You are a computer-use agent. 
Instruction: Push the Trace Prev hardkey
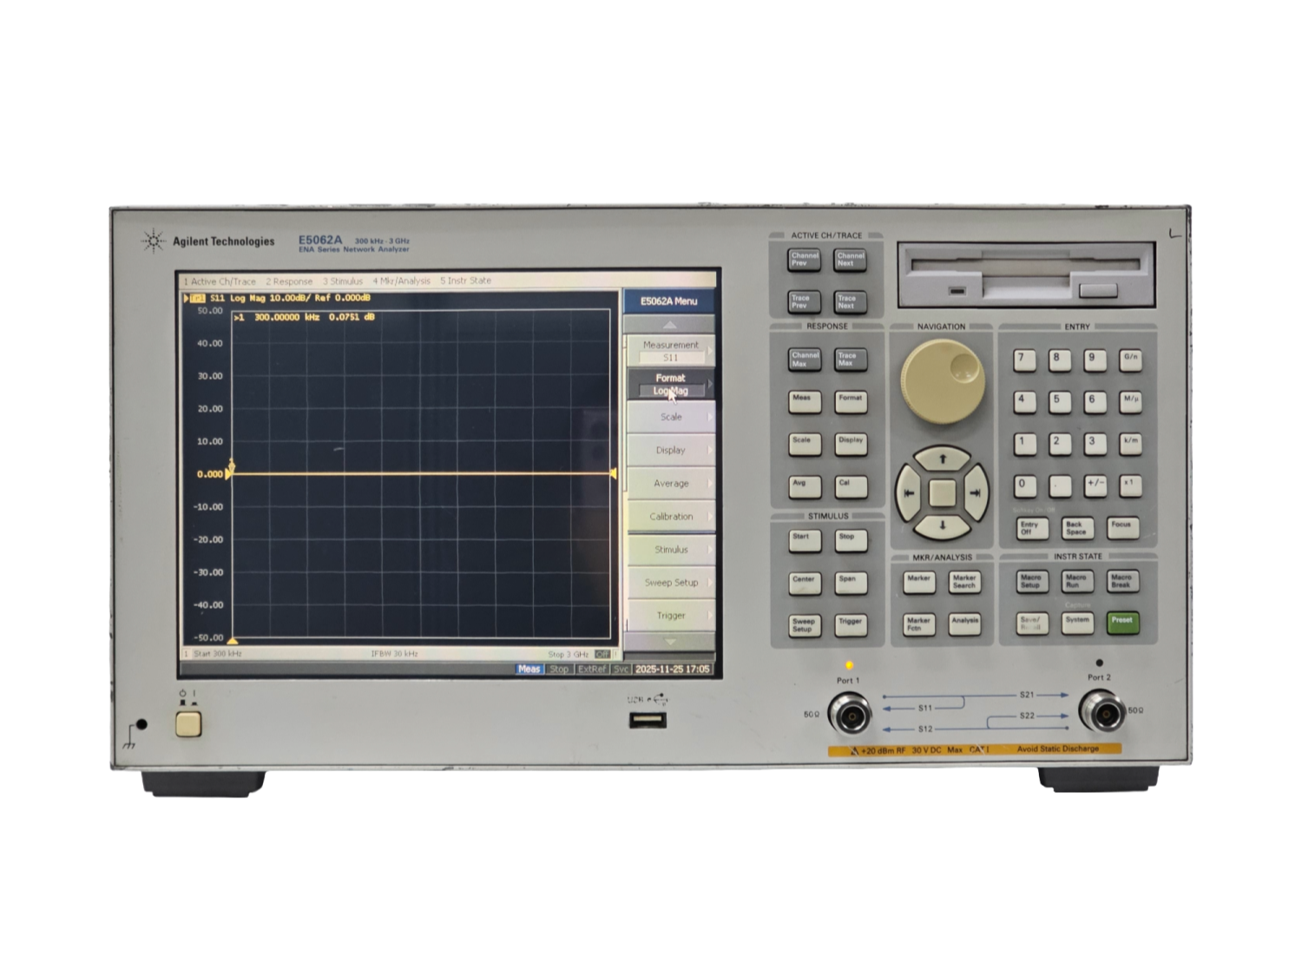click(x=805, y=301)
